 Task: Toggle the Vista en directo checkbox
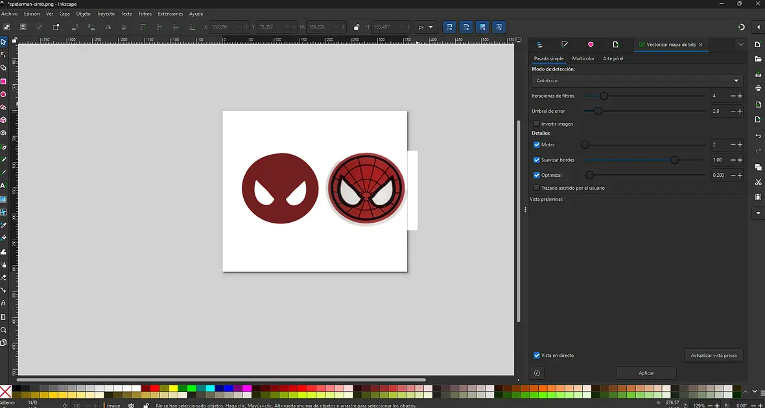pos(536,355)
